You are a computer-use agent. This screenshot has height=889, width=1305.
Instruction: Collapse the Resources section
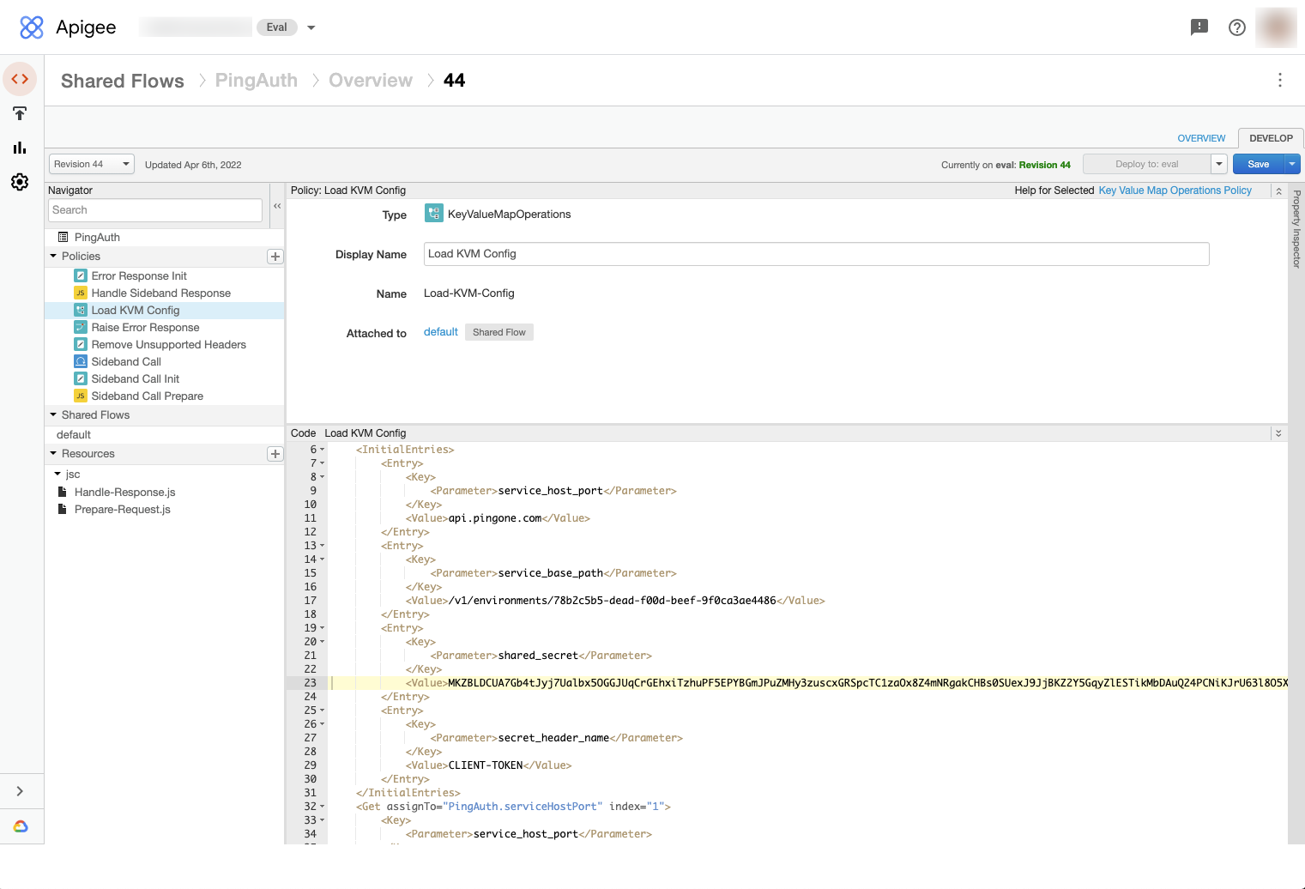coord(53,454)
